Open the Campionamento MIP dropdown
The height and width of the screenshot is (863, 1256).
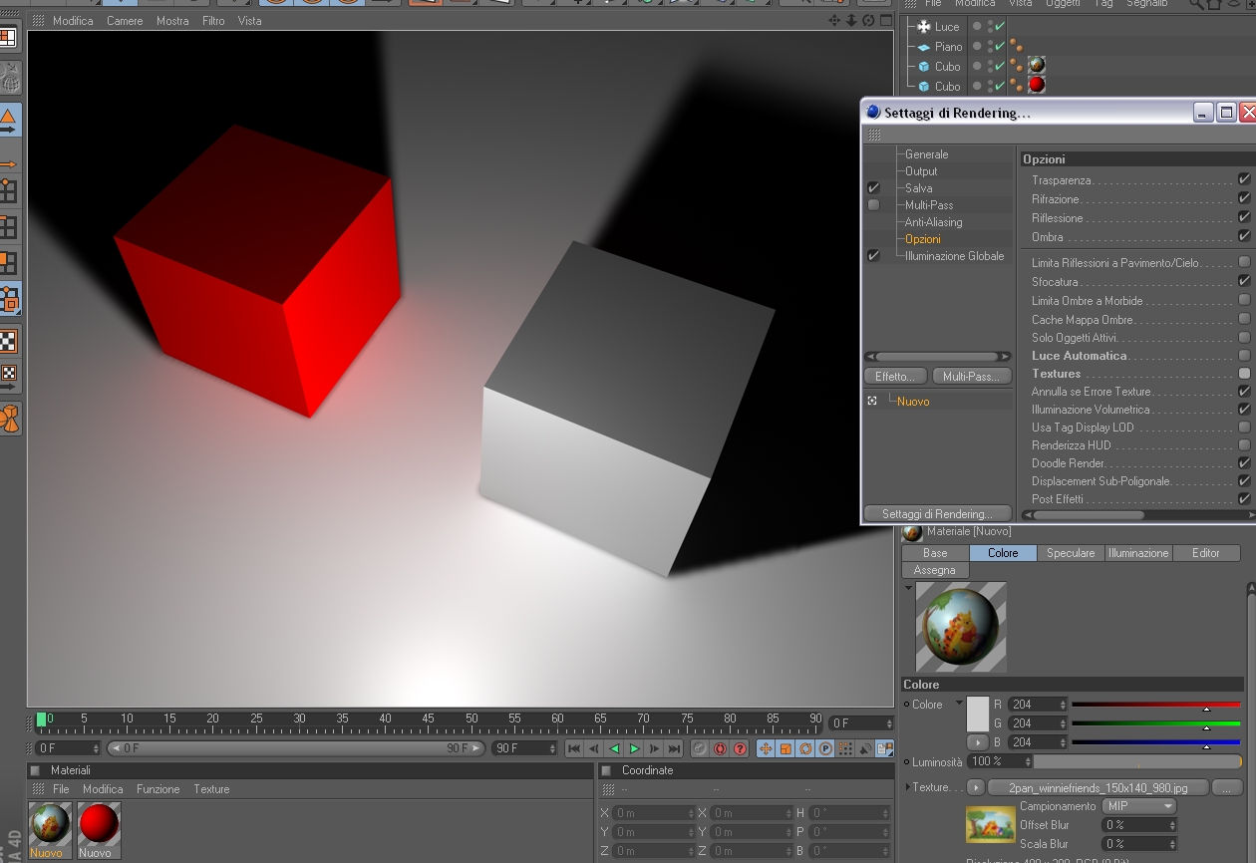[x=1138, y=806]
